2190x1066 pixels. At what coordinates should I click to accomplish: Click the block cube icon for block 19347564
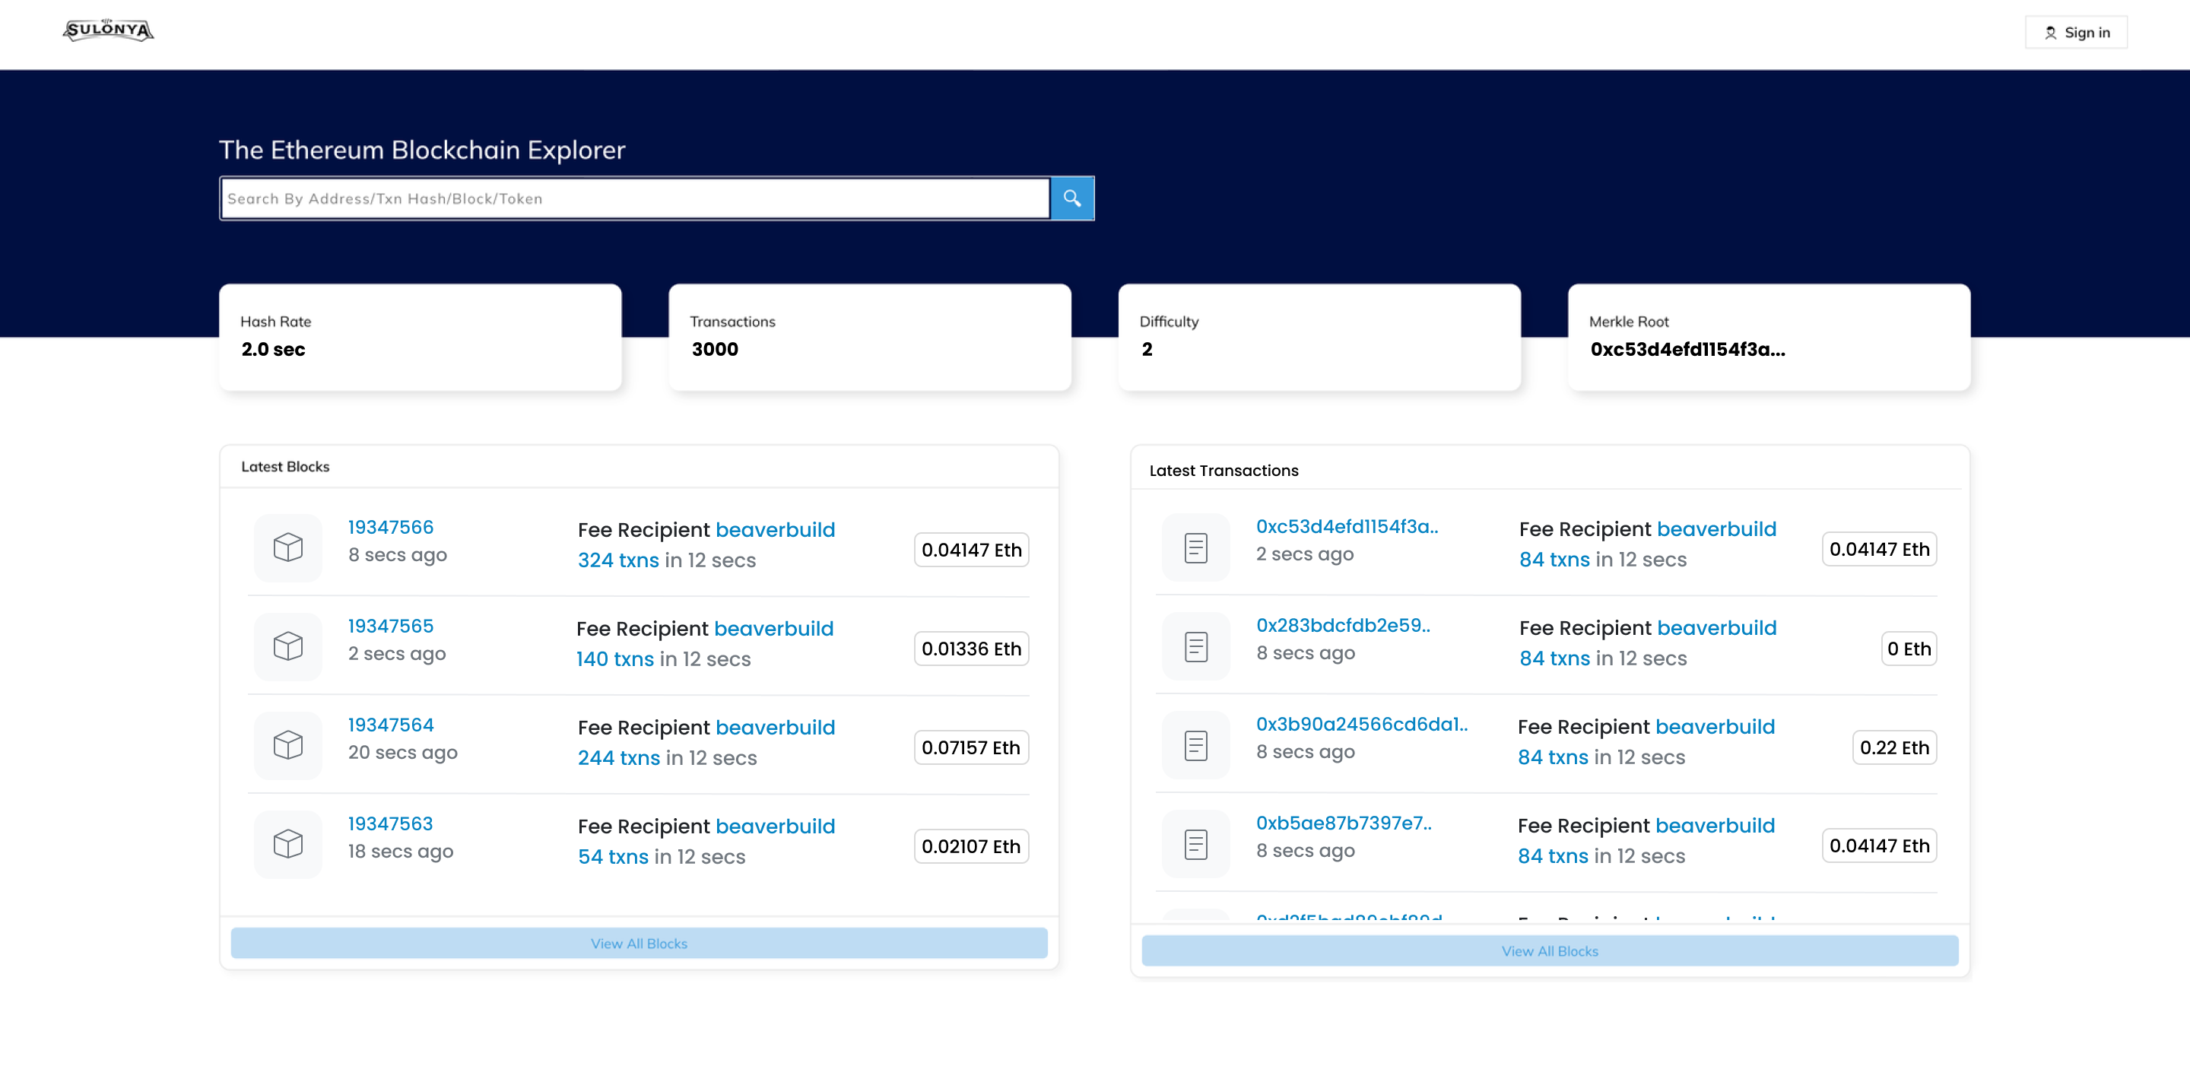[287, 744]
